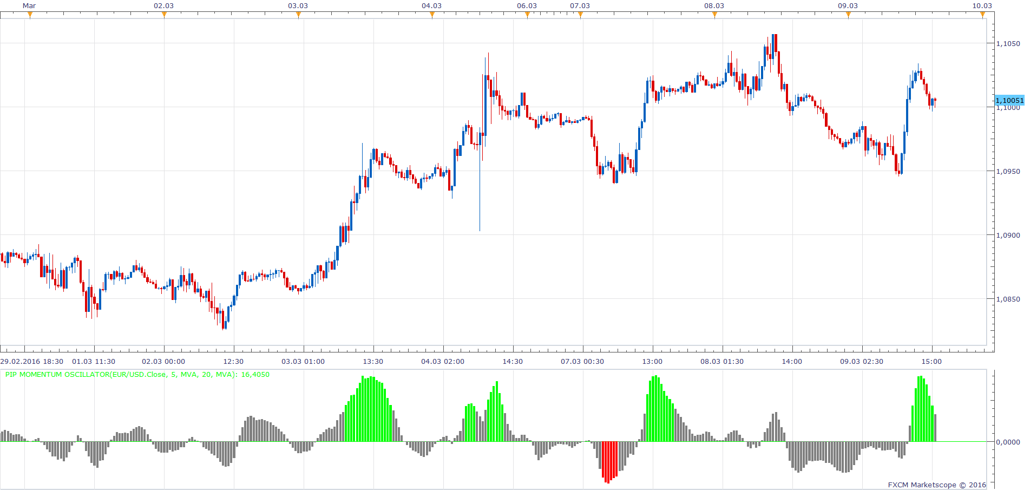The image size is (1030, 490).
Task: Click the 02.03 00:00 time label
Action: pyautogui.click(x=163, y=361)
